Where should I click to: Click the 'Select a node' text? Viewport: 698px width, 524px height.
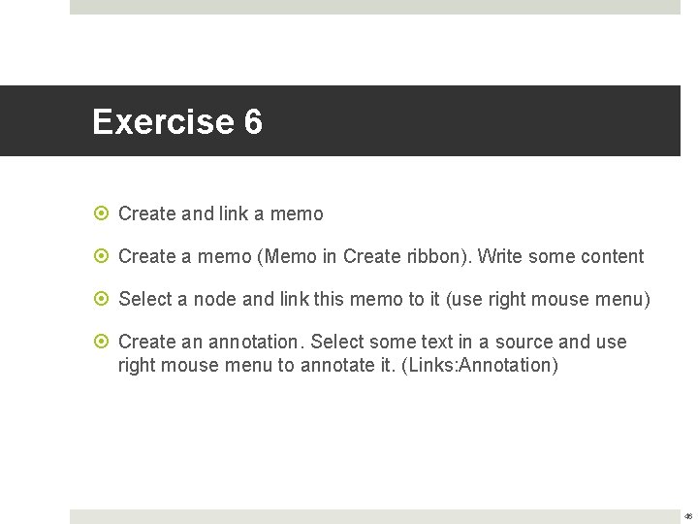[x=177, y=299]
